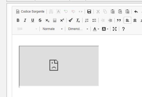This screenshot has width=142, height=97.
Task: Toggle Italic formatting
Action: tap(25, 20)
